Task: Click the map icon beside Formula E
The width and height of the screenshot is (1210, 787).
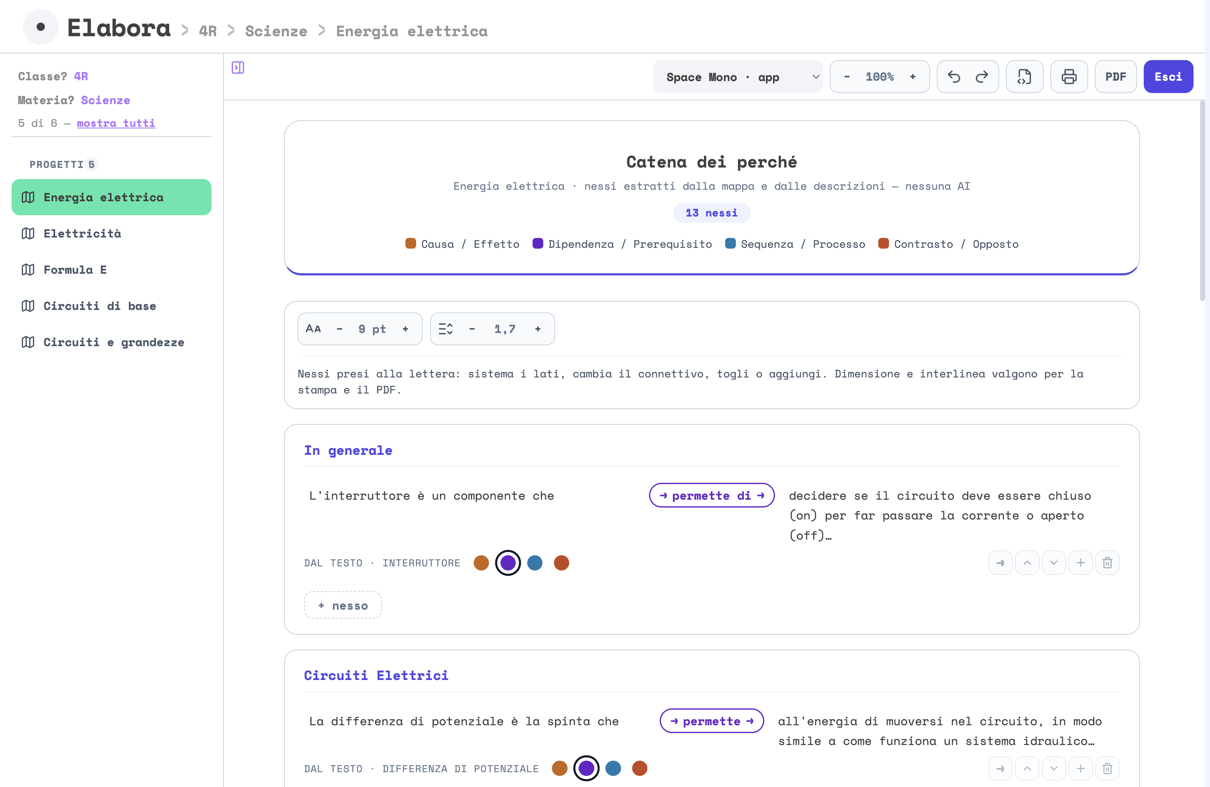Action: [x=28, y=270]
